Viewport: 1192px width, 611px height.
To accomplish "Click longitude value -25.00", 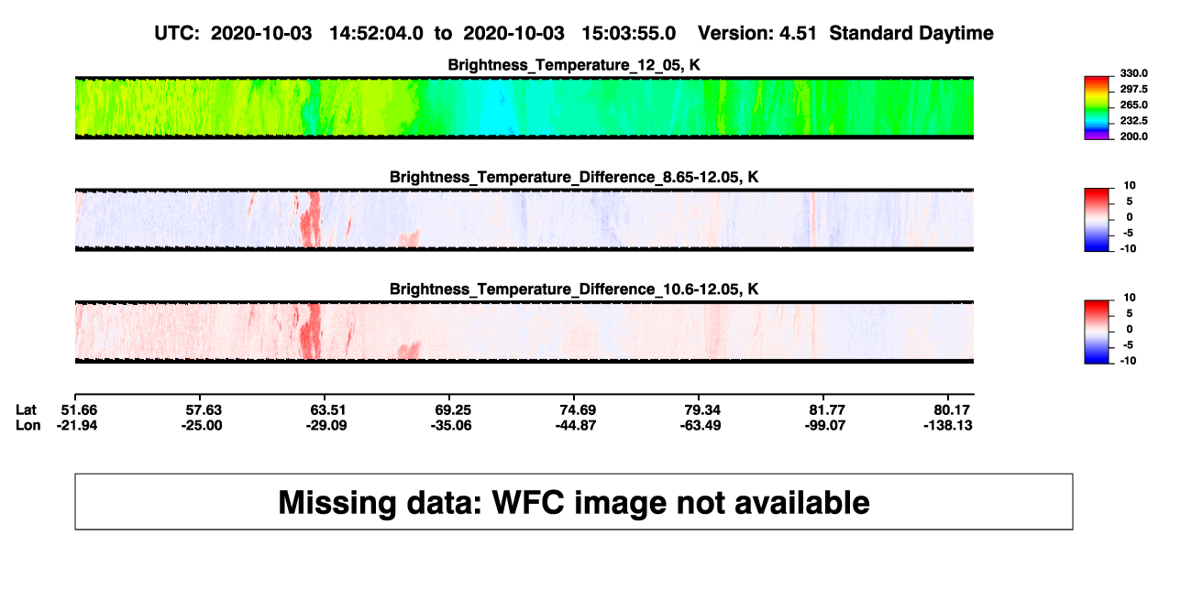I will 202,426.
